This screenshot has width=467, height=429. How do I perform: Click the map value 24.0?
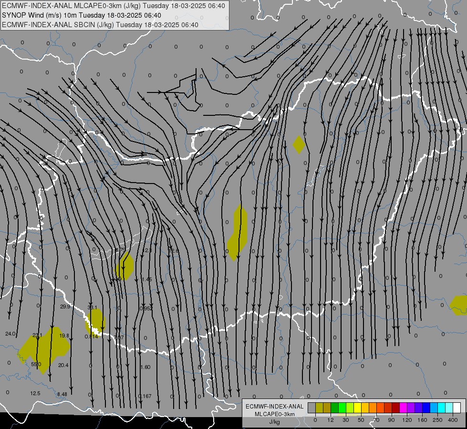10,334
